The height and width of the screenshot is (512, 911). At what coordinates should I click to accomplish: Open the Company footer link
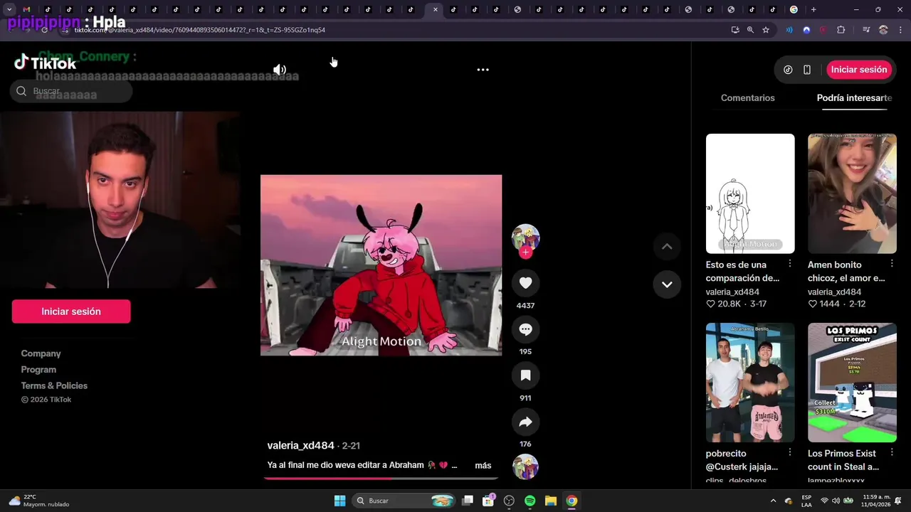pos(41,353)
